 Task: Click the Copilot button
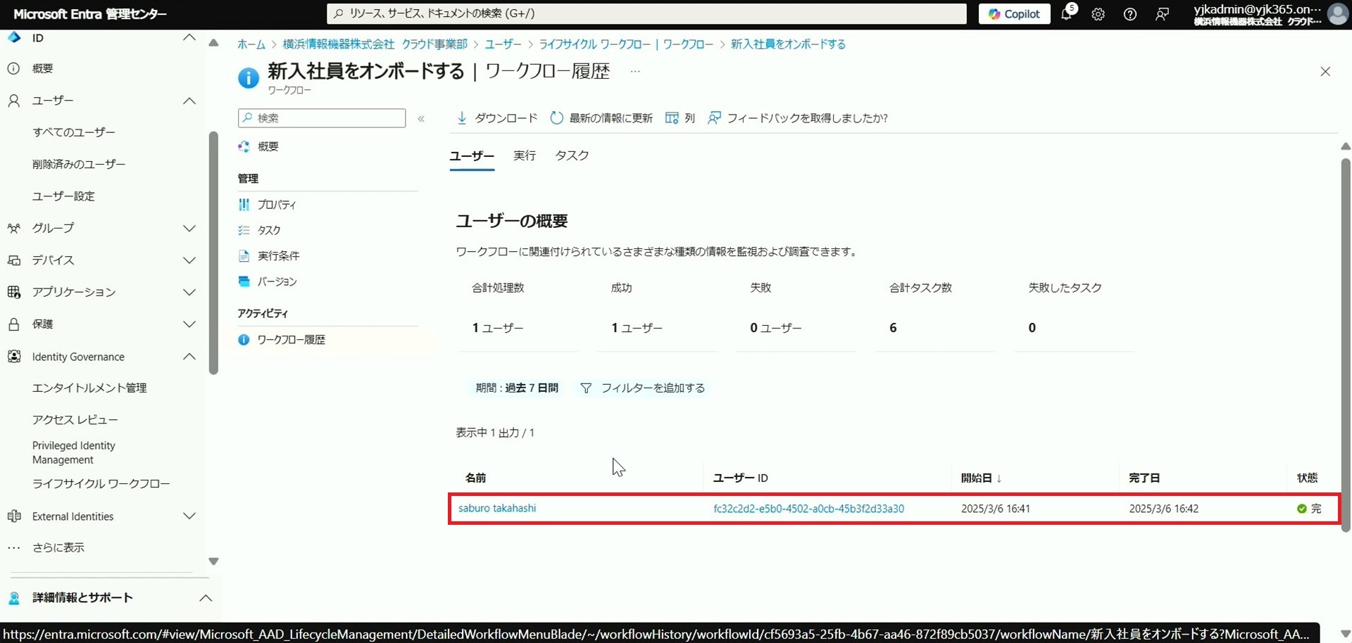[1014, 14]
